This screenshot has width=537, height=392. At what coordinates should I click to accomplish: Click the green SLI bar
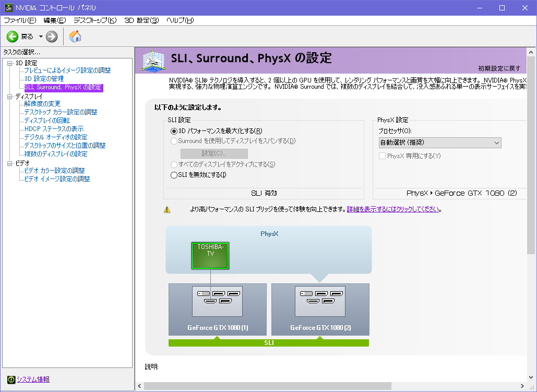tap(268, 343)
